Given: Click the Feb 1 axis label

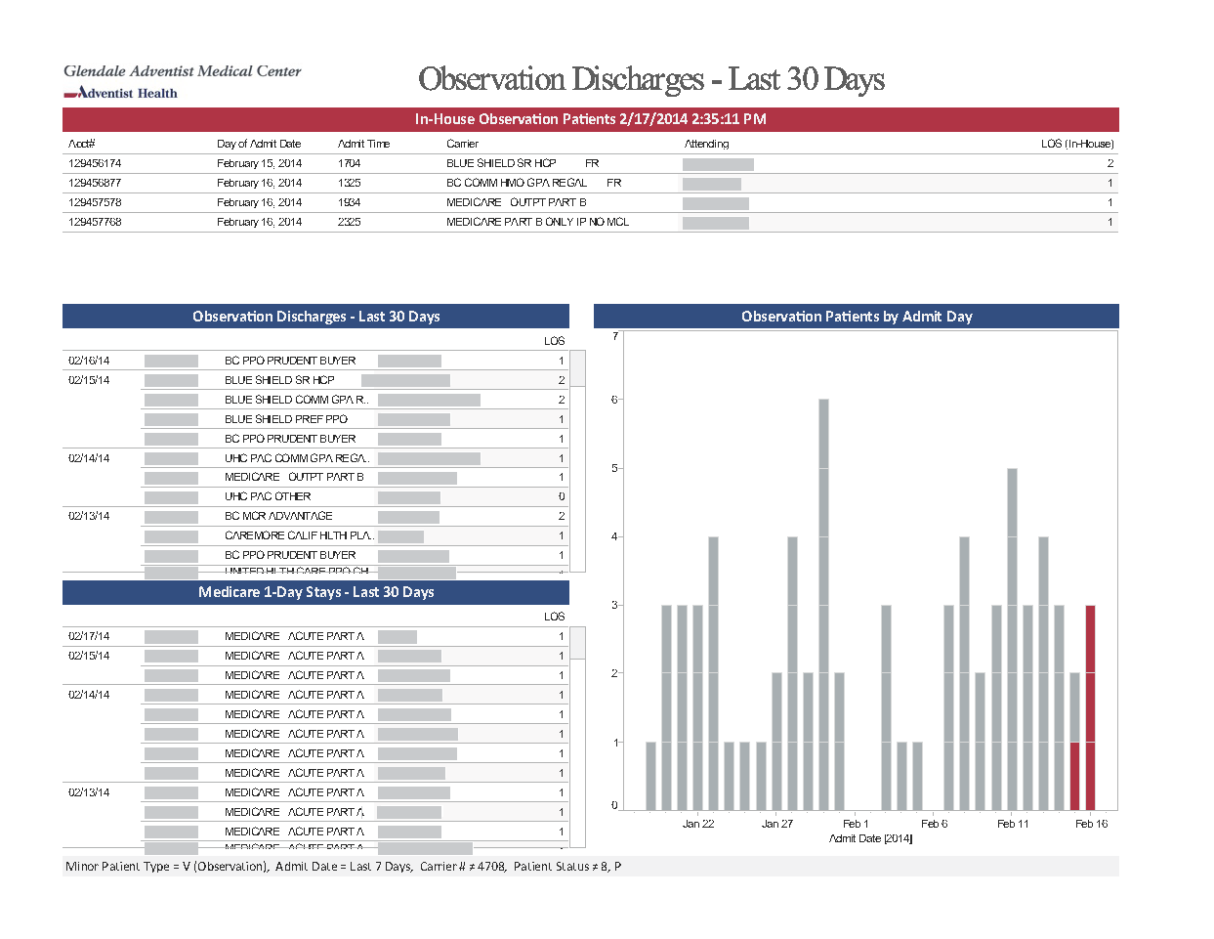Looking at the screenshot, I should tap(856, 824).
